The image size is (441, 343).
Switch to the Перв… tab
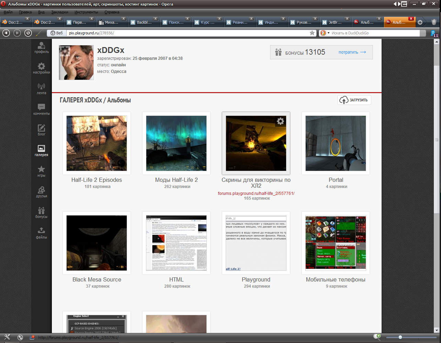pyautogui.click(x=80, y=22)
